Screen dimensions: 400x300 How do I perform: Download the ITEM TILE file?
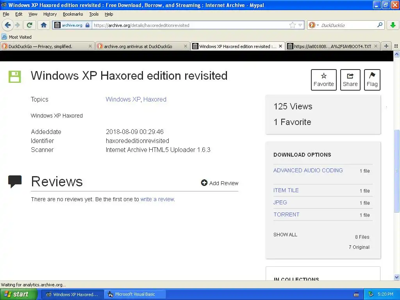click(x=286, y=190)
